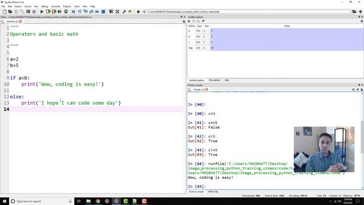This screenshot has height=205, width=364.
Task: Run the file with the green play icon
Action: 42,11
